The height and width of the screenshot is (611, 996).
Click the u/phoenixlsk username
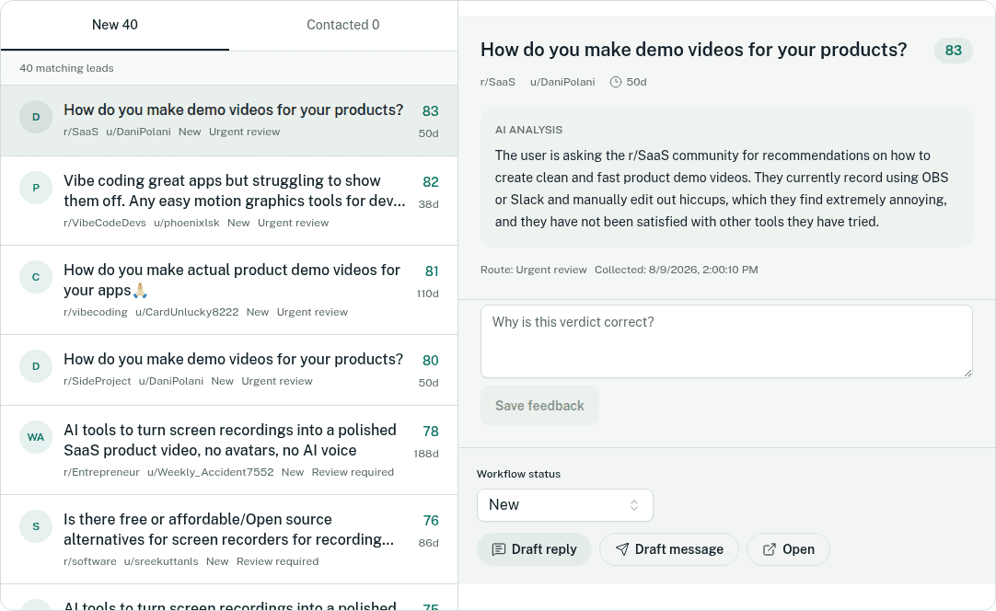(x=187, y=223)
